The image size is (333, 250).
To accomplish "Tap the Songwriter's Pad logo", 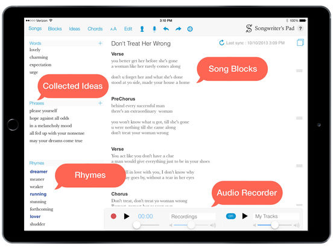I will pos(270,28).
